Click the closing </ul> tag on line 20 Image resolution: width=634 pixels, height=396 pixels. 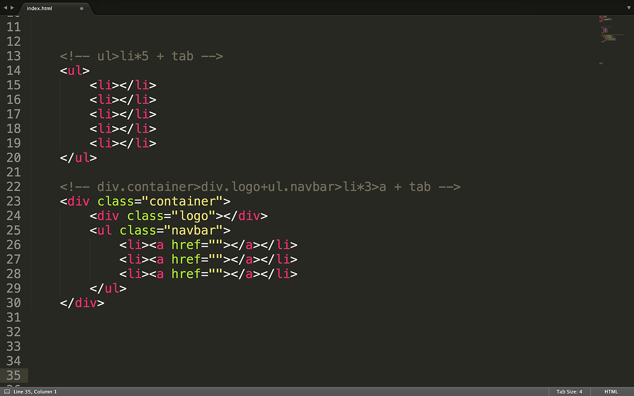click(78, 157)
